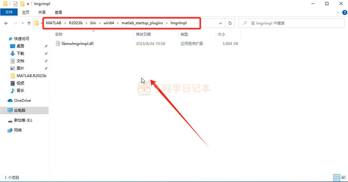Switch to details view layout icon
Image resolution: width=348 pixels, height=182 pixels.
[x=337, y=178]
